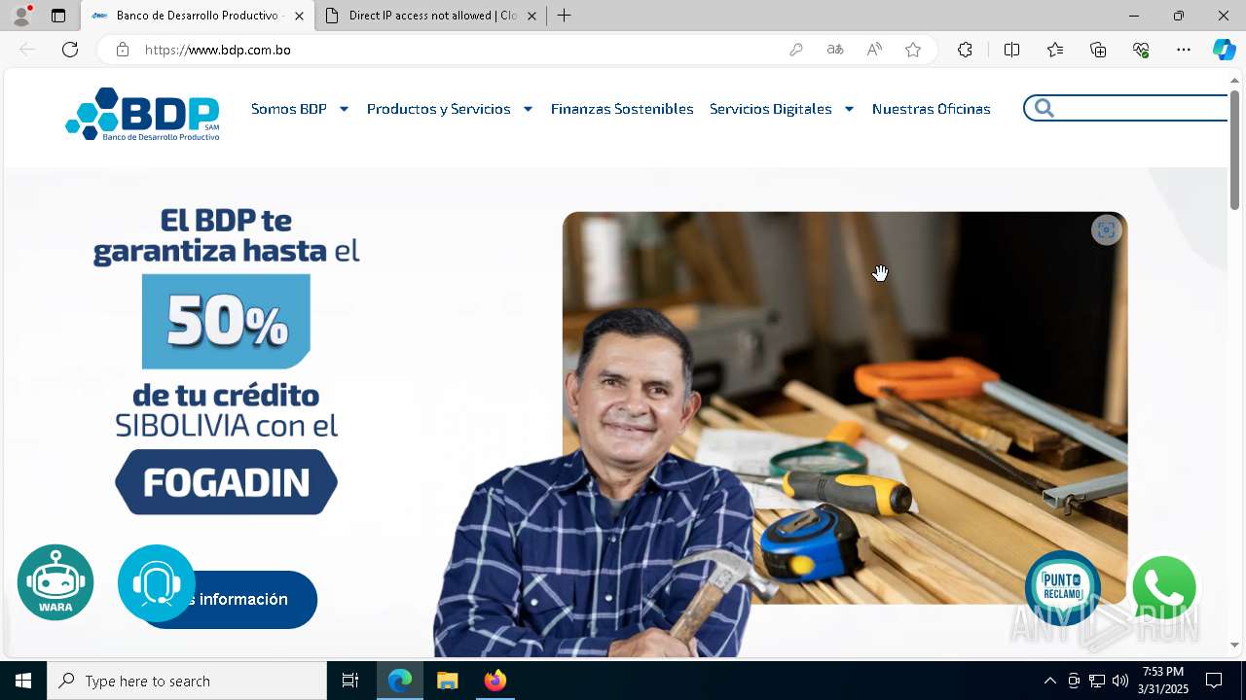Open the read aloud icon
The width and height of the screenshot is (1246, 700).
[x=874, y=50]
